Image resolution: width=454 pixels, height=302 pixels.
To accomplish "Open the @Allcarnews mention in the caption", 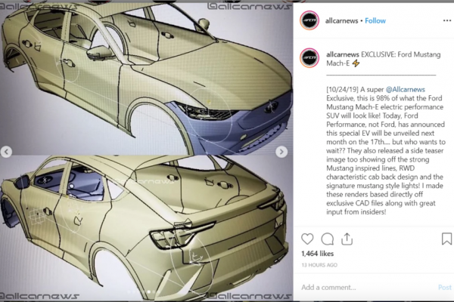I will (x=406, y=90).
